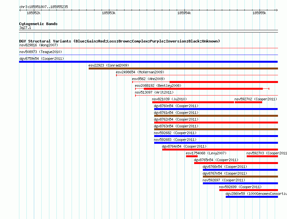
Task: Select the esv1754068 (Levy2007) label
Action: [206, 153]
